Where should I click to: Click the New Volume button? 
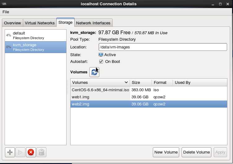(x=166, y=152)
